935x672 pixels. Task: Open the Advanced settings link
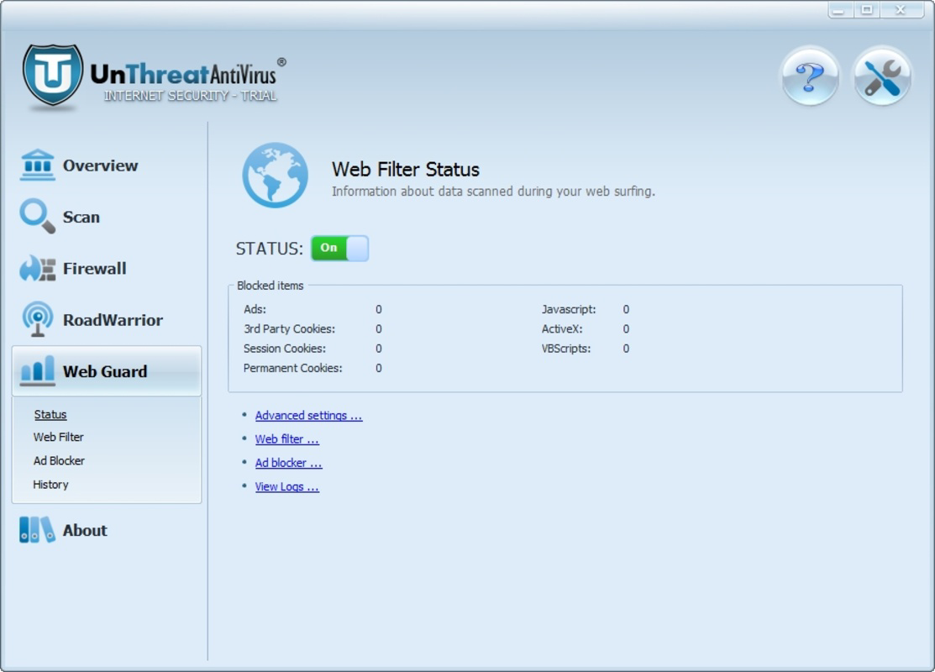(x=308, y=415)
